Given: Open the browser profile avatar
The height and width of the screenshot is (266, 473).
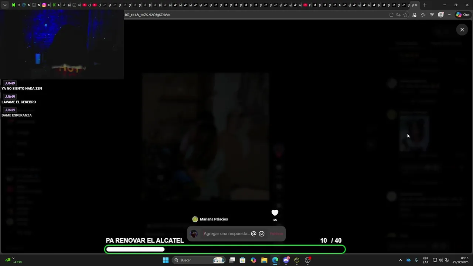Looking at the screenshot, I should pos(440,15).
